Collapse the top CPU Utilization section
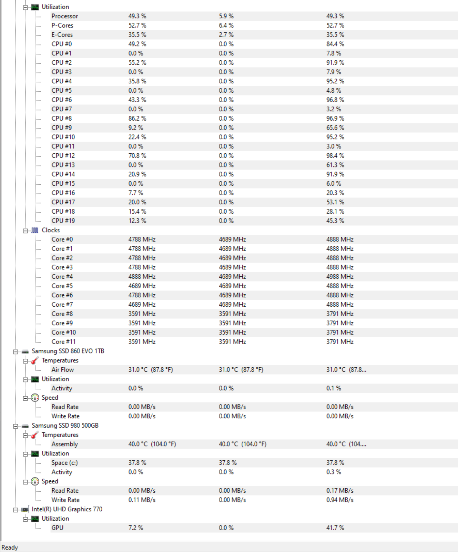 (x=26, y=8)
